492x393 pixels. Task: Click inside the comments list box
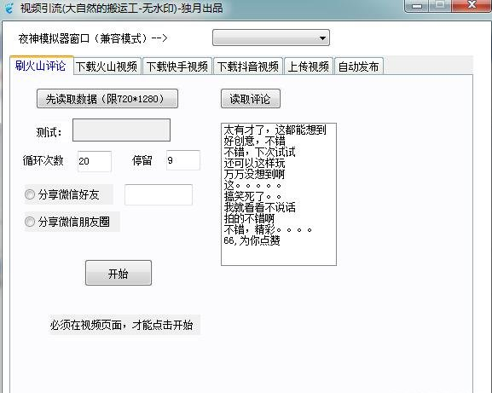(279, 194)
